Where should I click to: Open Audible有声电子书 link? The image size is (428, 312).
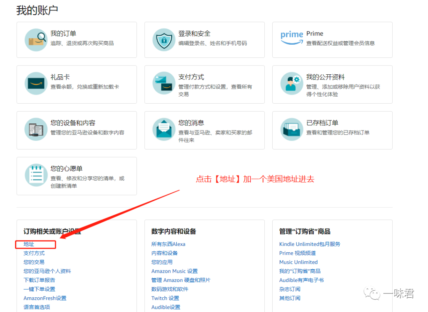tap(302, 280)
